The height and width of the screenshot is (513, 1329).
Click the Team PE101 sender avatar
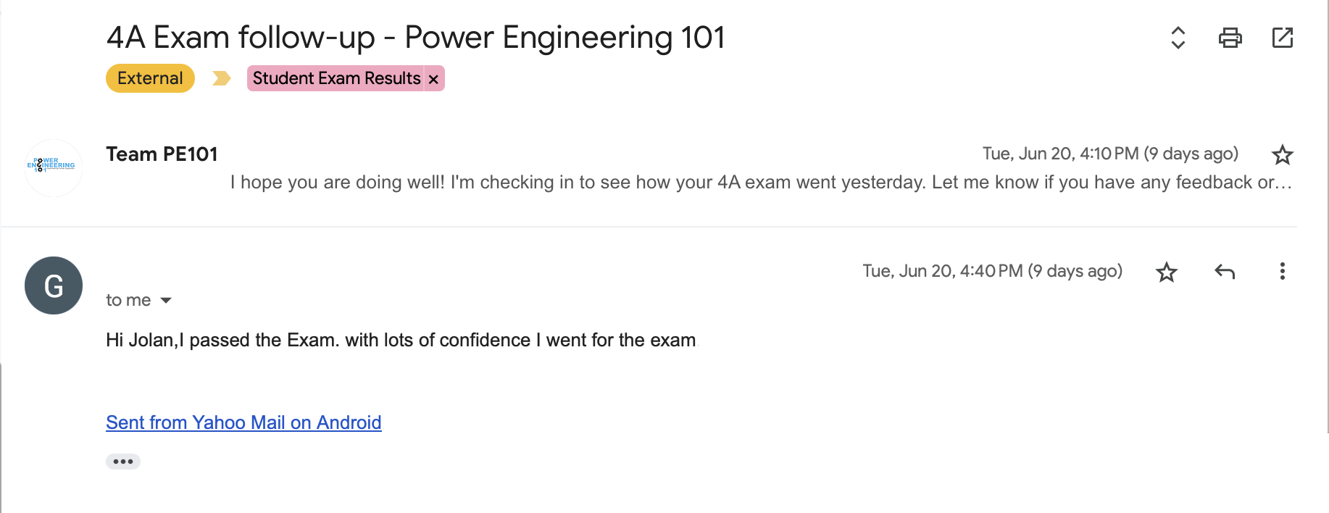coord(54,167)
